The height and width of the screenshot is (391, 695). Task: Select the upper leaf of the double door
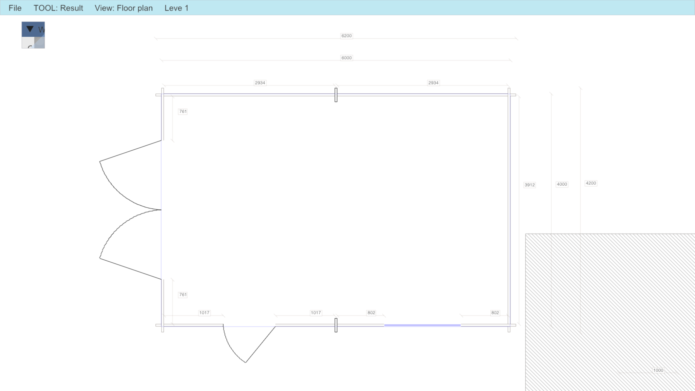click(130, 151)
